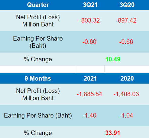
Task: Click the red 33.91 percent change
Action: [x=113, y=133]
